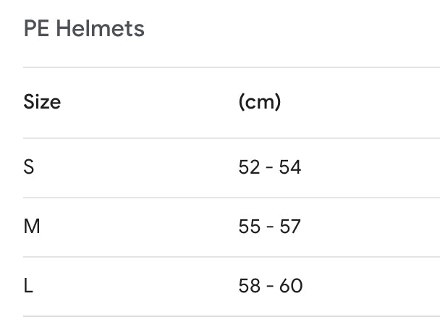Click the "55 - 57" measurement value
440x325 pixels.
(269, 227)
